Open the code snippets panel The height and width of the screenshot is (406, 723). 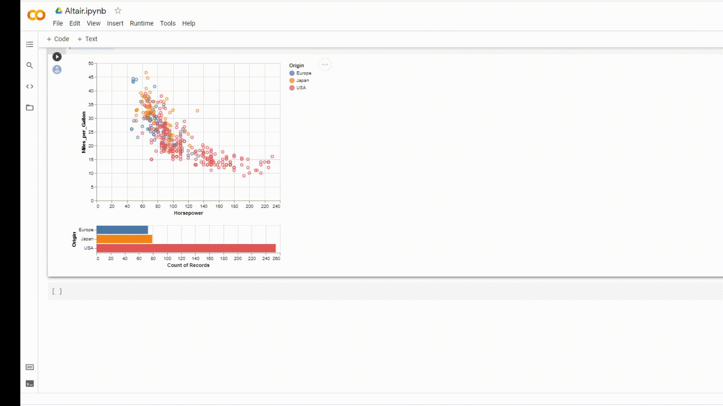click(x=30, y=86)
